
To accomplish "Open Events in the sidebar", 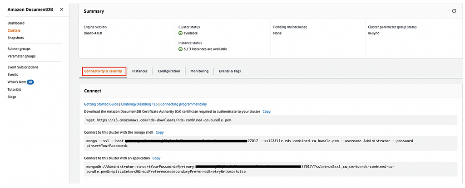I will pyautogui.click(x=13, y=75).
